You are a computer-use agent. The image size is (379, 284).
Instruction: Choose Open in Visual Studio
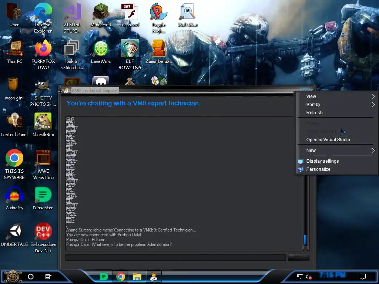[x=336, y=140]
